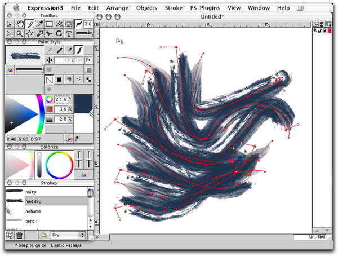
Task: Click the 1x zoom level indicator
Action: tap(97, 237)
